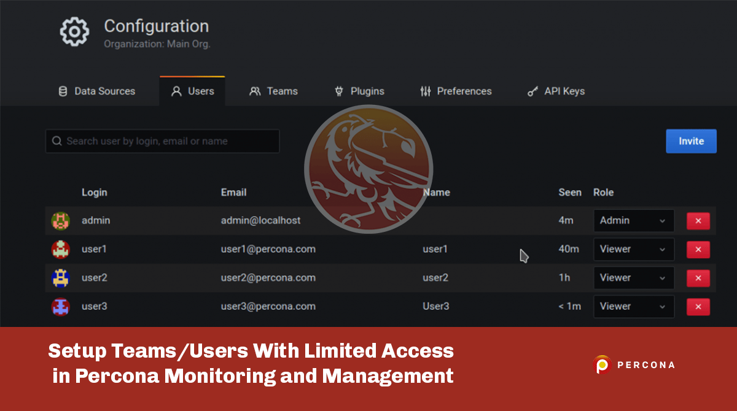
Task: Click the search magnifier icon
Action: coord(57,141)
